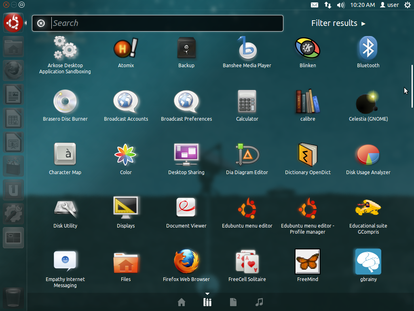Open LibreOffice Impress in the launcher
Image resolution: width=414 pixels, height=311 pixels.
(13, 142)
